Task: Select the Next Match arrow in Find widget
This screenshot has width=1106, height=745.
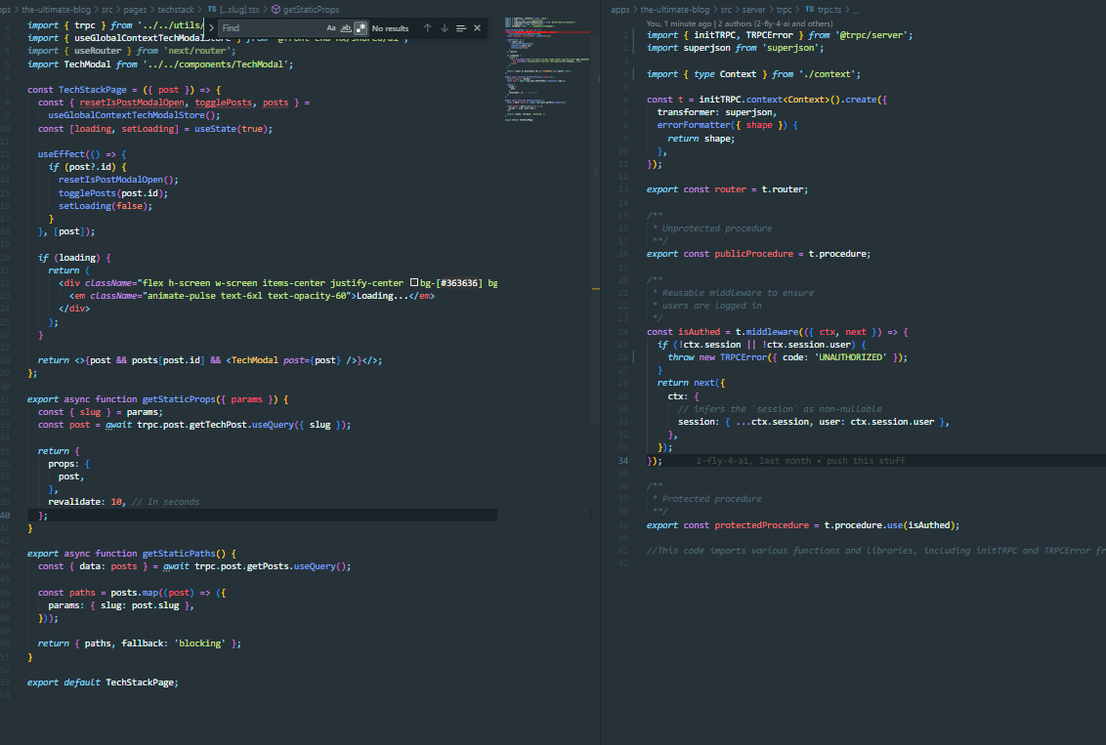Action: 446,27
